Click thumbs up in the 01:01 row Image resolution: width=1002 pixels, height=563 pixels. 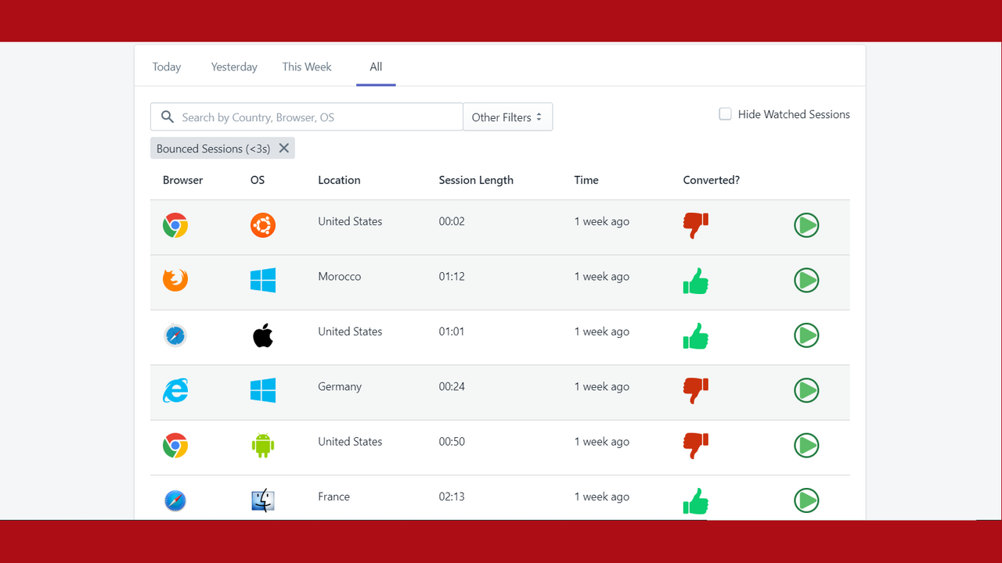point(696,336)
